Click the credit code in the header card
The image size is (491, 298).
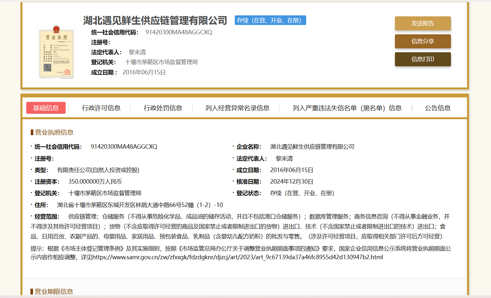click(179, 32)
